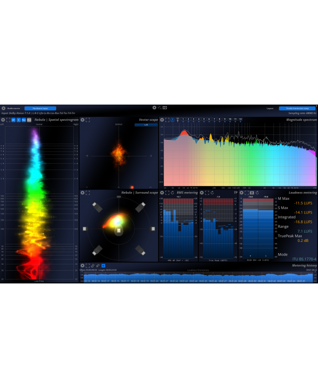The height and width of the screenshot is (388, 318).
Task: Open the Studio Immersive comp layout dropdown
Action: pos(297,108)
